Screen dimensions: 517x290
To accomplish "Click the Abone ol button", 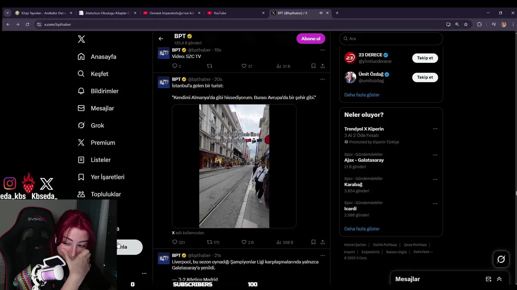I will pos(311,39).
